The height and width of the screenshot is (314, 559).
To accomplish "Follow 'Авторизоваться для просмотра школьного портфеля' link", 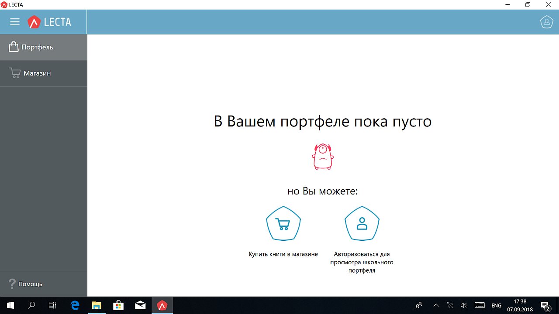I will tap(362, 262).
